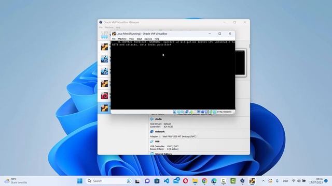This screenshot has height=186, width=332.
Task: Select the Debian swirl VM in Manager list
Action: tap(104, 96)
